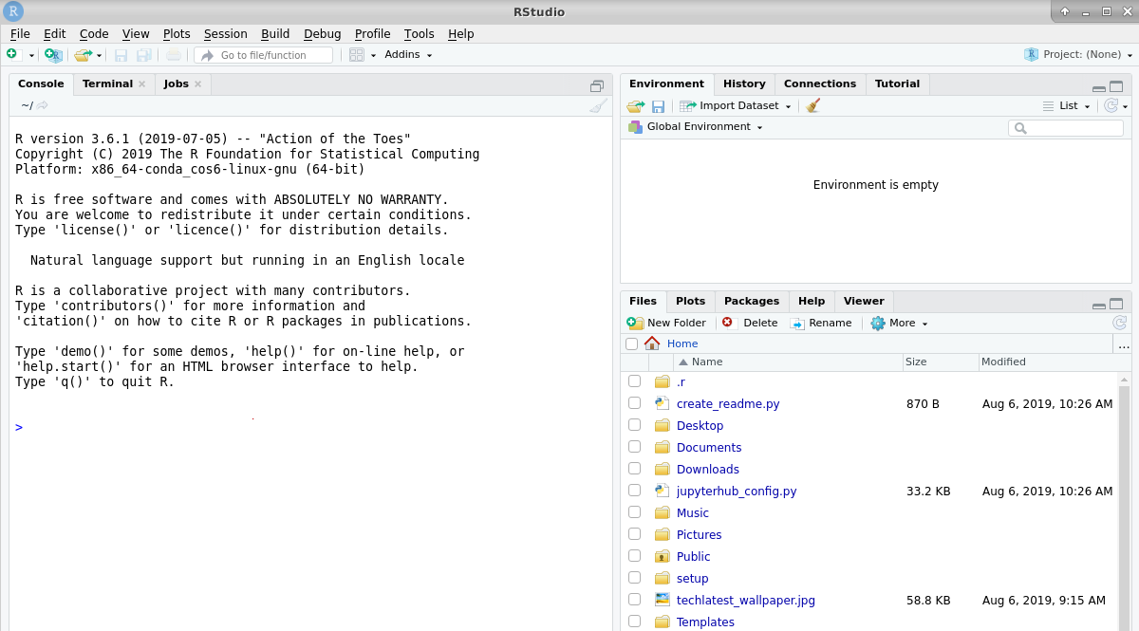Open the Templates folder link
This screenshot has width=1139, height=631.
click(705, 622)
